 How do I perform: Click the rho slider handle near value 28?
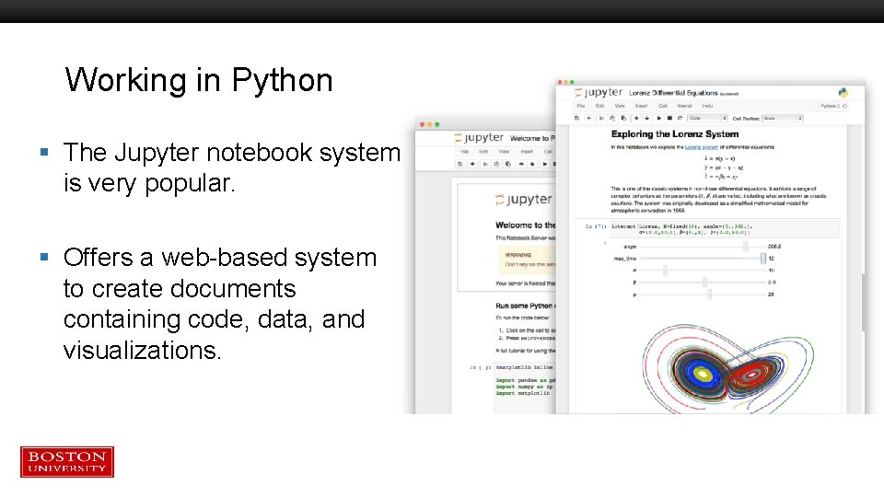(x=710, y=295)
